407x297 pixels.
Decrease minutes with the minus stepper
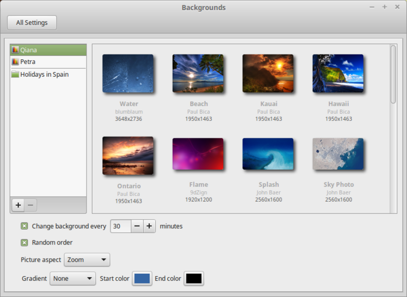coord(137,226)
